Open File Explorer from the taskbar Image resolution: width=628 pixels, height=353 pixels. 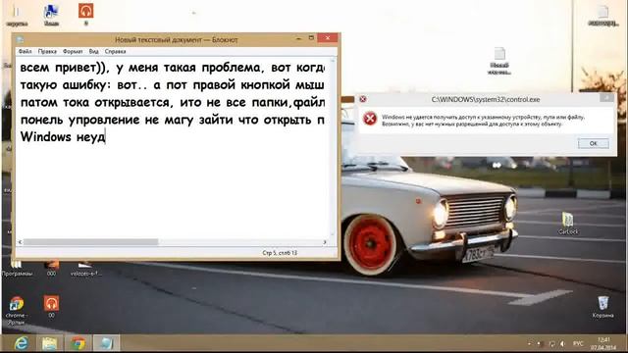coord(50,343)
